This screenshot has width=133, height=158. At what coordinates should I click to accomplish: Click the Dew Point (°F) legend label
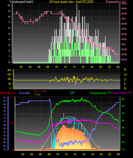[x=122, y=93]
